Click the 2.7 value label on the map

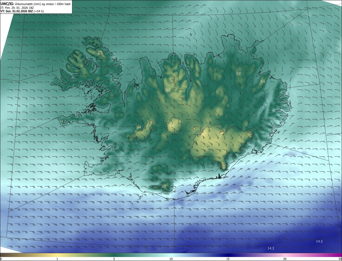pos(168,90)
